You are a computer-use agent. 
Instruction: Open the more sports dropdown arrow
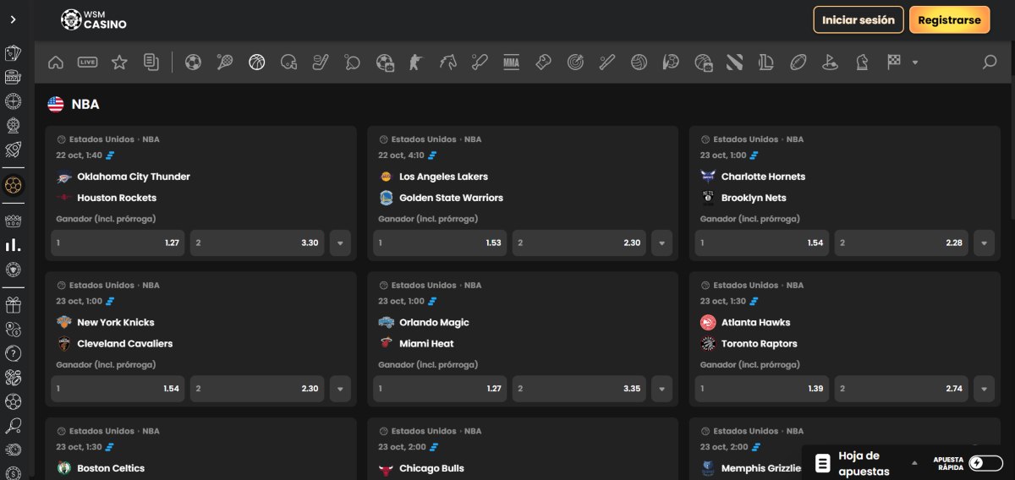pos(914,63)
